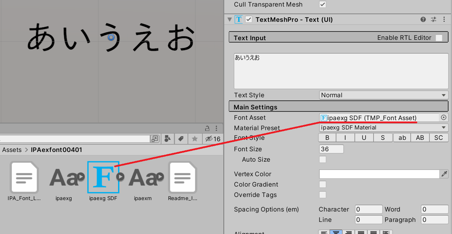Viewport: 452px width, 234px height.
Task: Click the TextMeshPro component presets icon
Action: click(x=433, y=19)
